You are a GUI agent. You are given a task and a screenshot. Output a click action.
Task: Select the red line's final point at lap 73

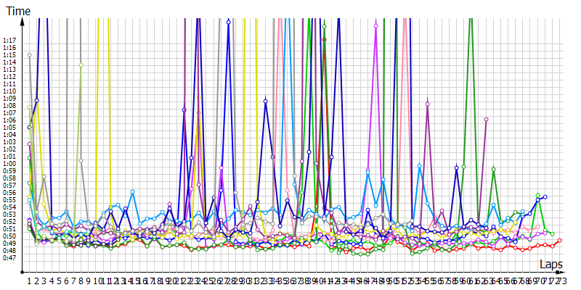pos(560,241)
